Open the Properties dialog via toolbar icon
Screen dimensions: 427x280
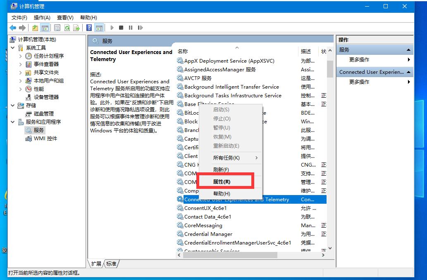pos(57,28)
